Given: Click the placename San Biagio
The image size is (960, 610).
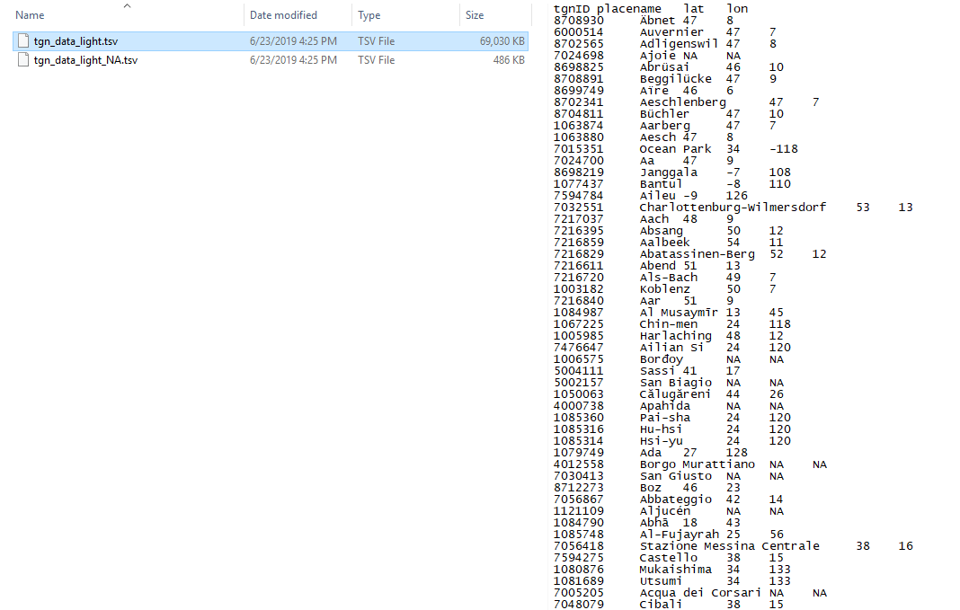Looking at the screenshot, I should pos(675,383).
